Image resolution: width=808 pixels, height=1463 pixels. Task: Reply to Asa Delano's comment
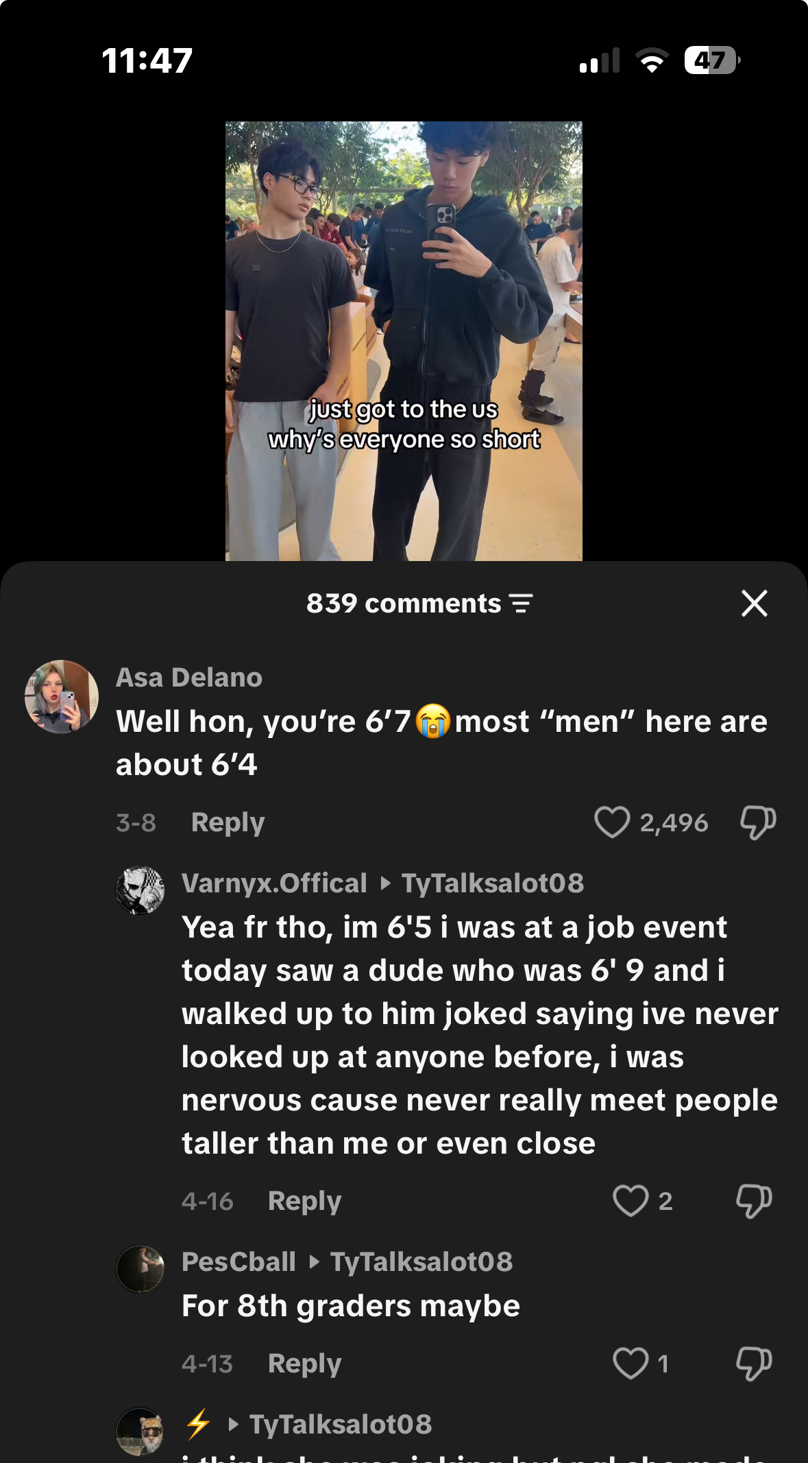click(228, 822)
